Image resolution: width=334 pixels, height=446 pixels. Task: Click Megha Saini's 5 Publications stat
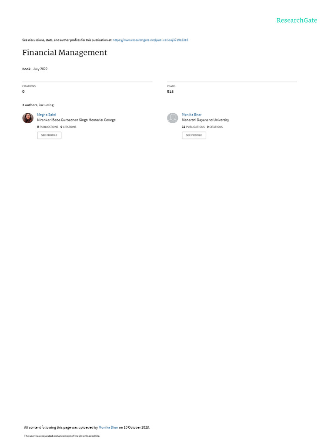point(48,127)
